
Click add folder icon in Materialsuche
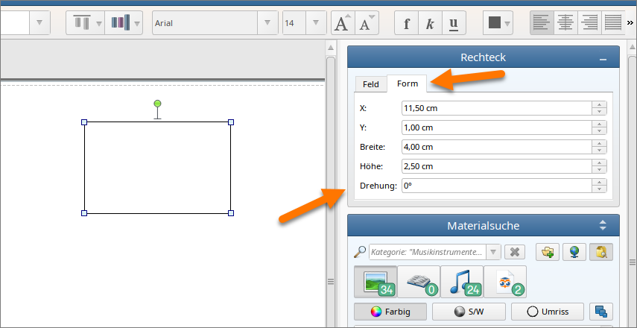pyautogui.click(x=548, y=252)
